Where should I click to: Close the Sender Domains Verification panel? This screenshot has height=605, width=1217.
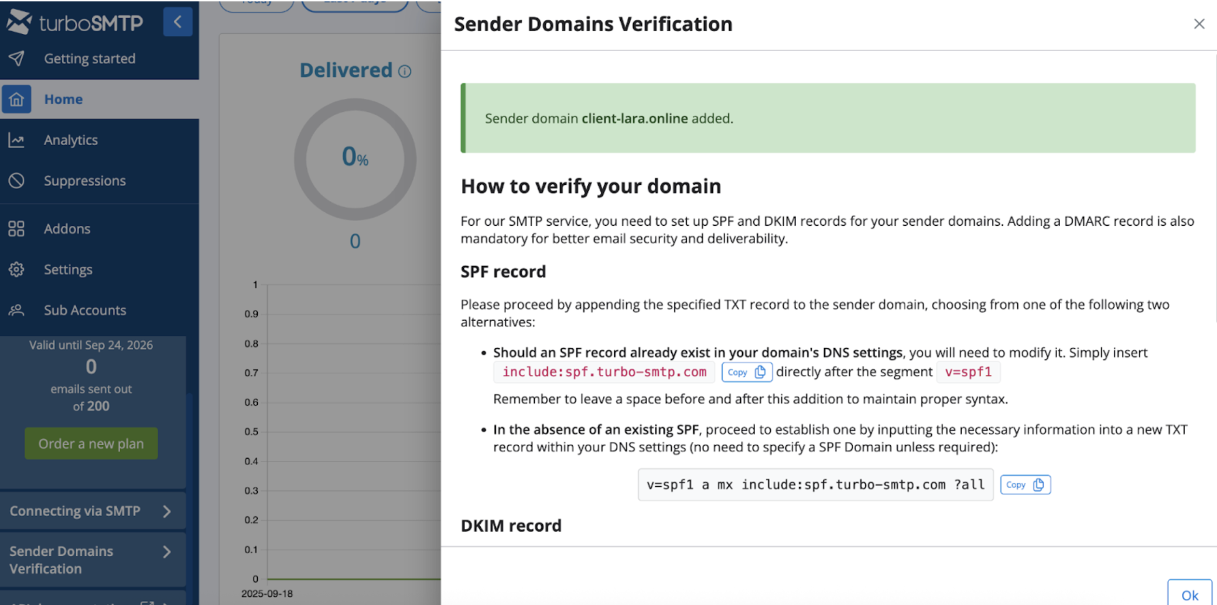(1199, 24)
